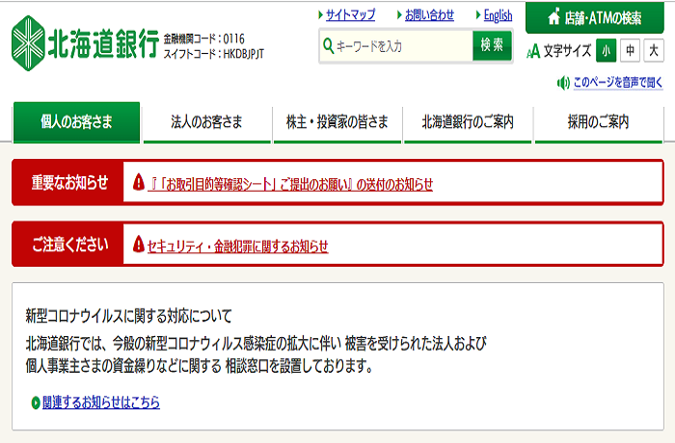Set text size to 中
Viewport: 675px width, 443px height.
(630, 51)
